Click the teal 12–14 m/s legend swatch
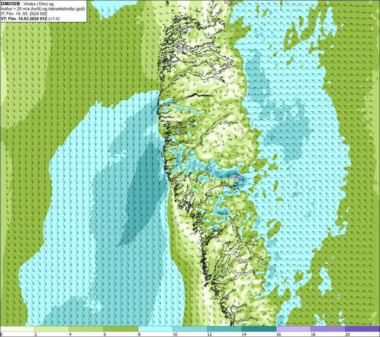 (225, 329)
